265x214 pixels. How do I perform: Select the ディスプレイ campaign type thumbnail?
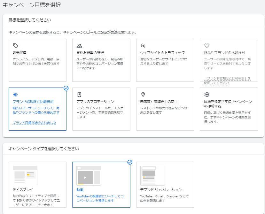(25, 175)
